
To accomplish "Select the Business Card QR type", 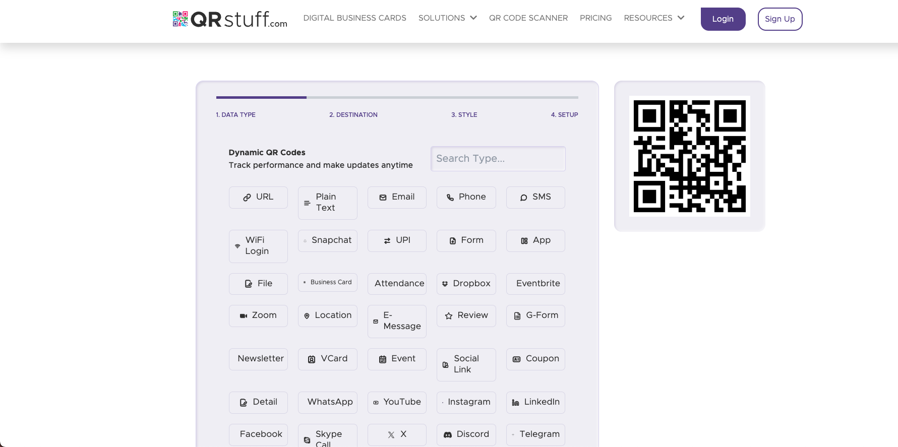I will 328,282.
